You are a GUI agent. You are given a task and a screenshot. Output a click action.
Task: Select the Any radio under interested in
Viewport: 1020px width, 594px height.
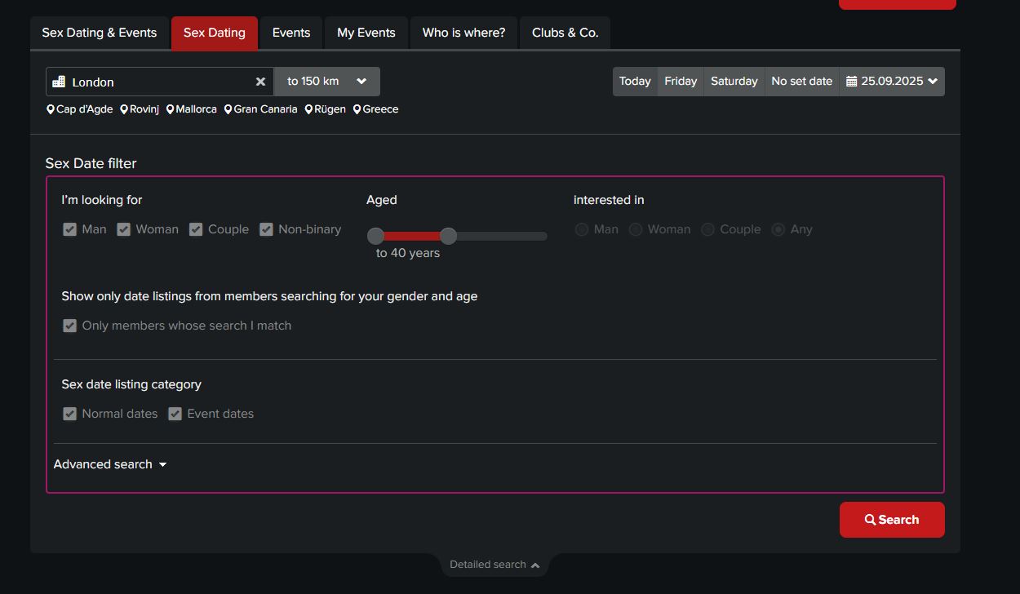778,229
